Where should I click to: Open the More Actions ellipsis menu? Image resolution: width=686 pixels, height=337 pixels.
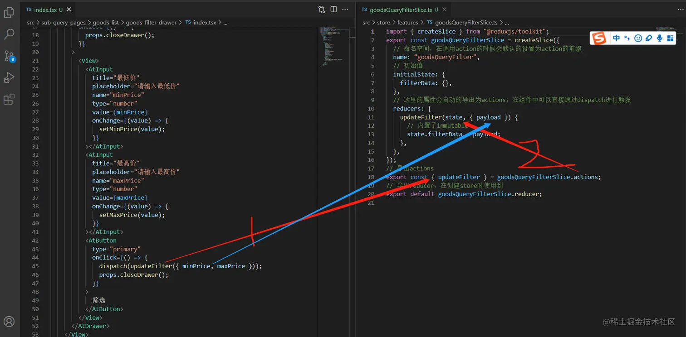point(345,10)
